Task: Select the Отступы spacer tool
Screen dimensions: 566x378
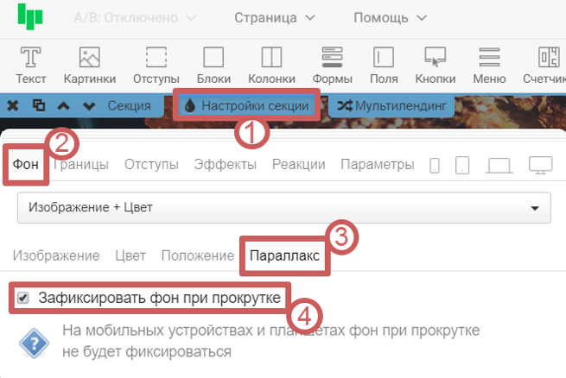Action: (156, 58)
